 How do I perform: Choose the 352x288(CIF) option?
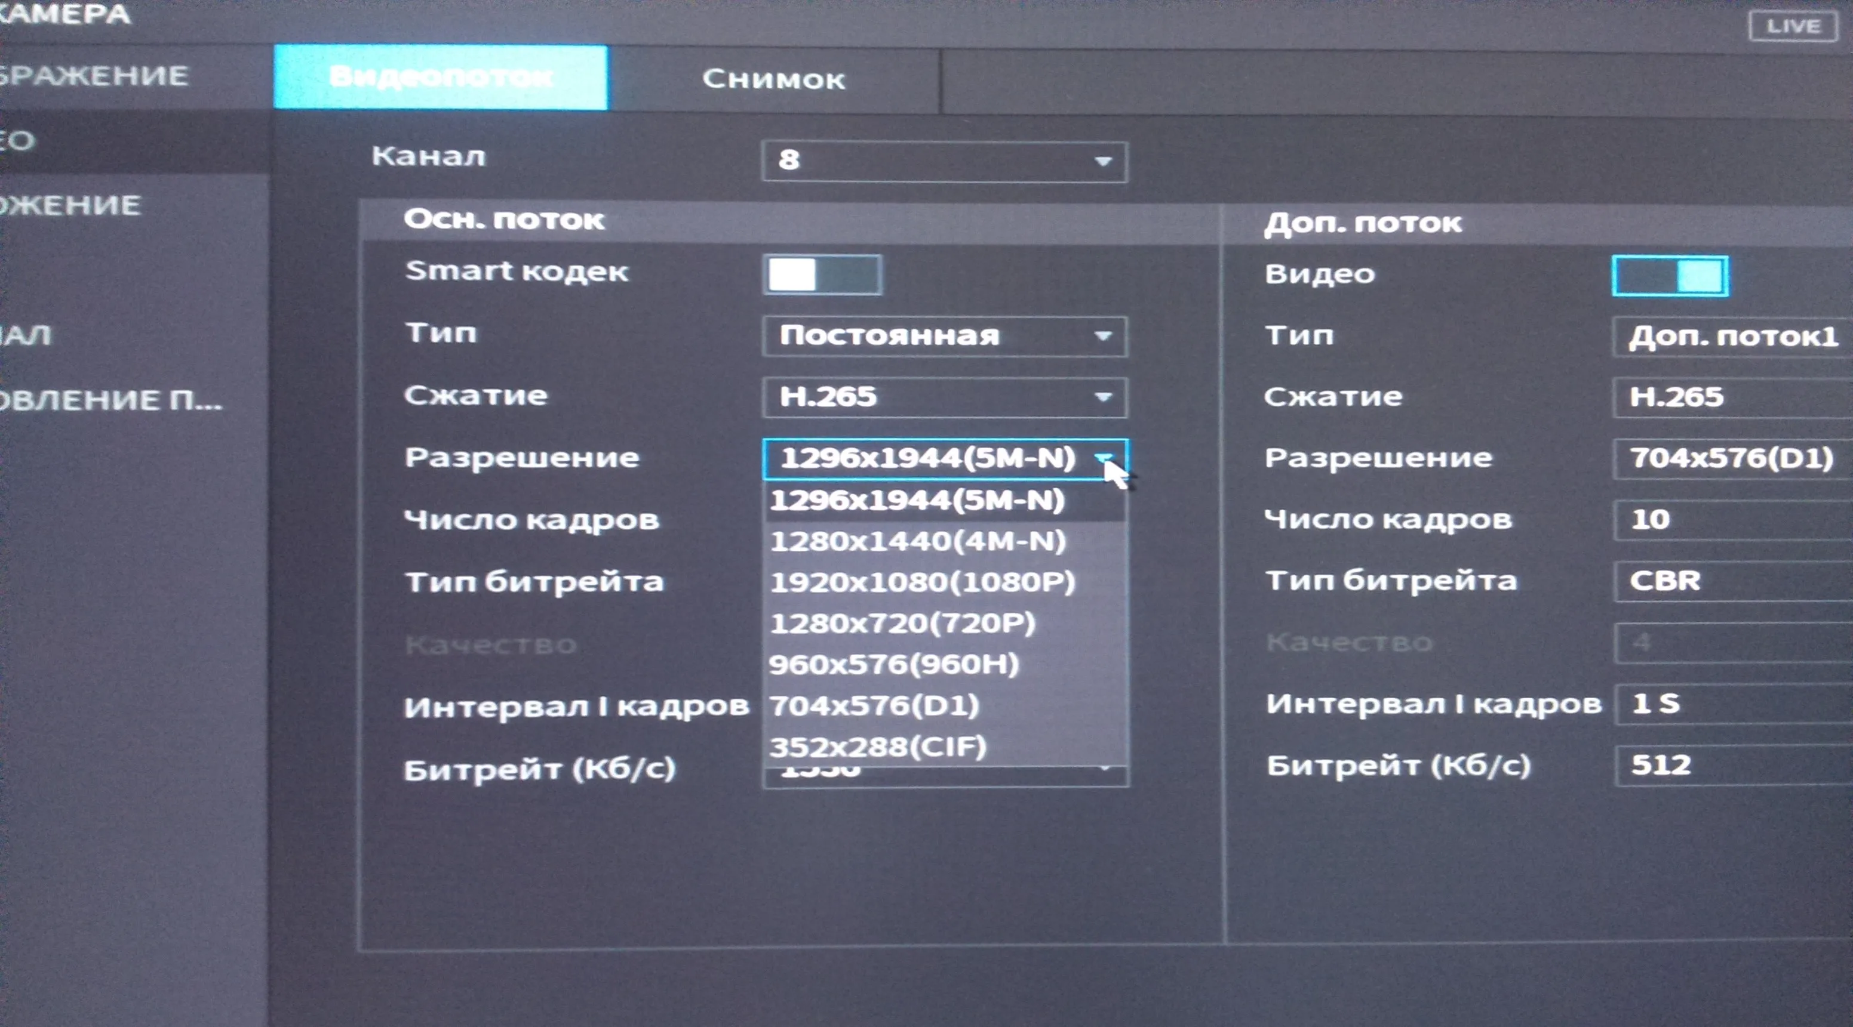pyautogui.click(x=878, y=747)
